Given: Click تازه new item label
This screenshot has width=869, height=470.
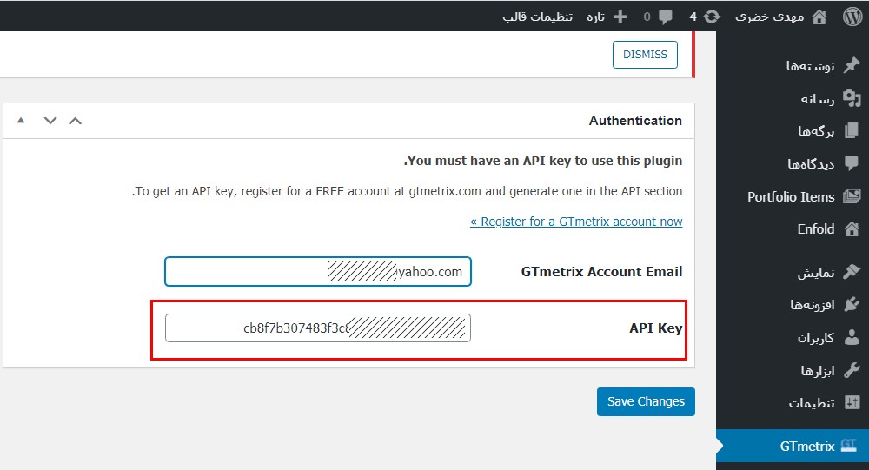Looking at the screenshot, I should coord(595,17).
